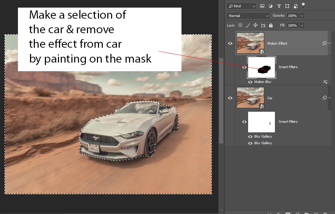Viewport: 335px width, 214px height.
Task: Filter layers by type layer icon
Action: point(279,6)
